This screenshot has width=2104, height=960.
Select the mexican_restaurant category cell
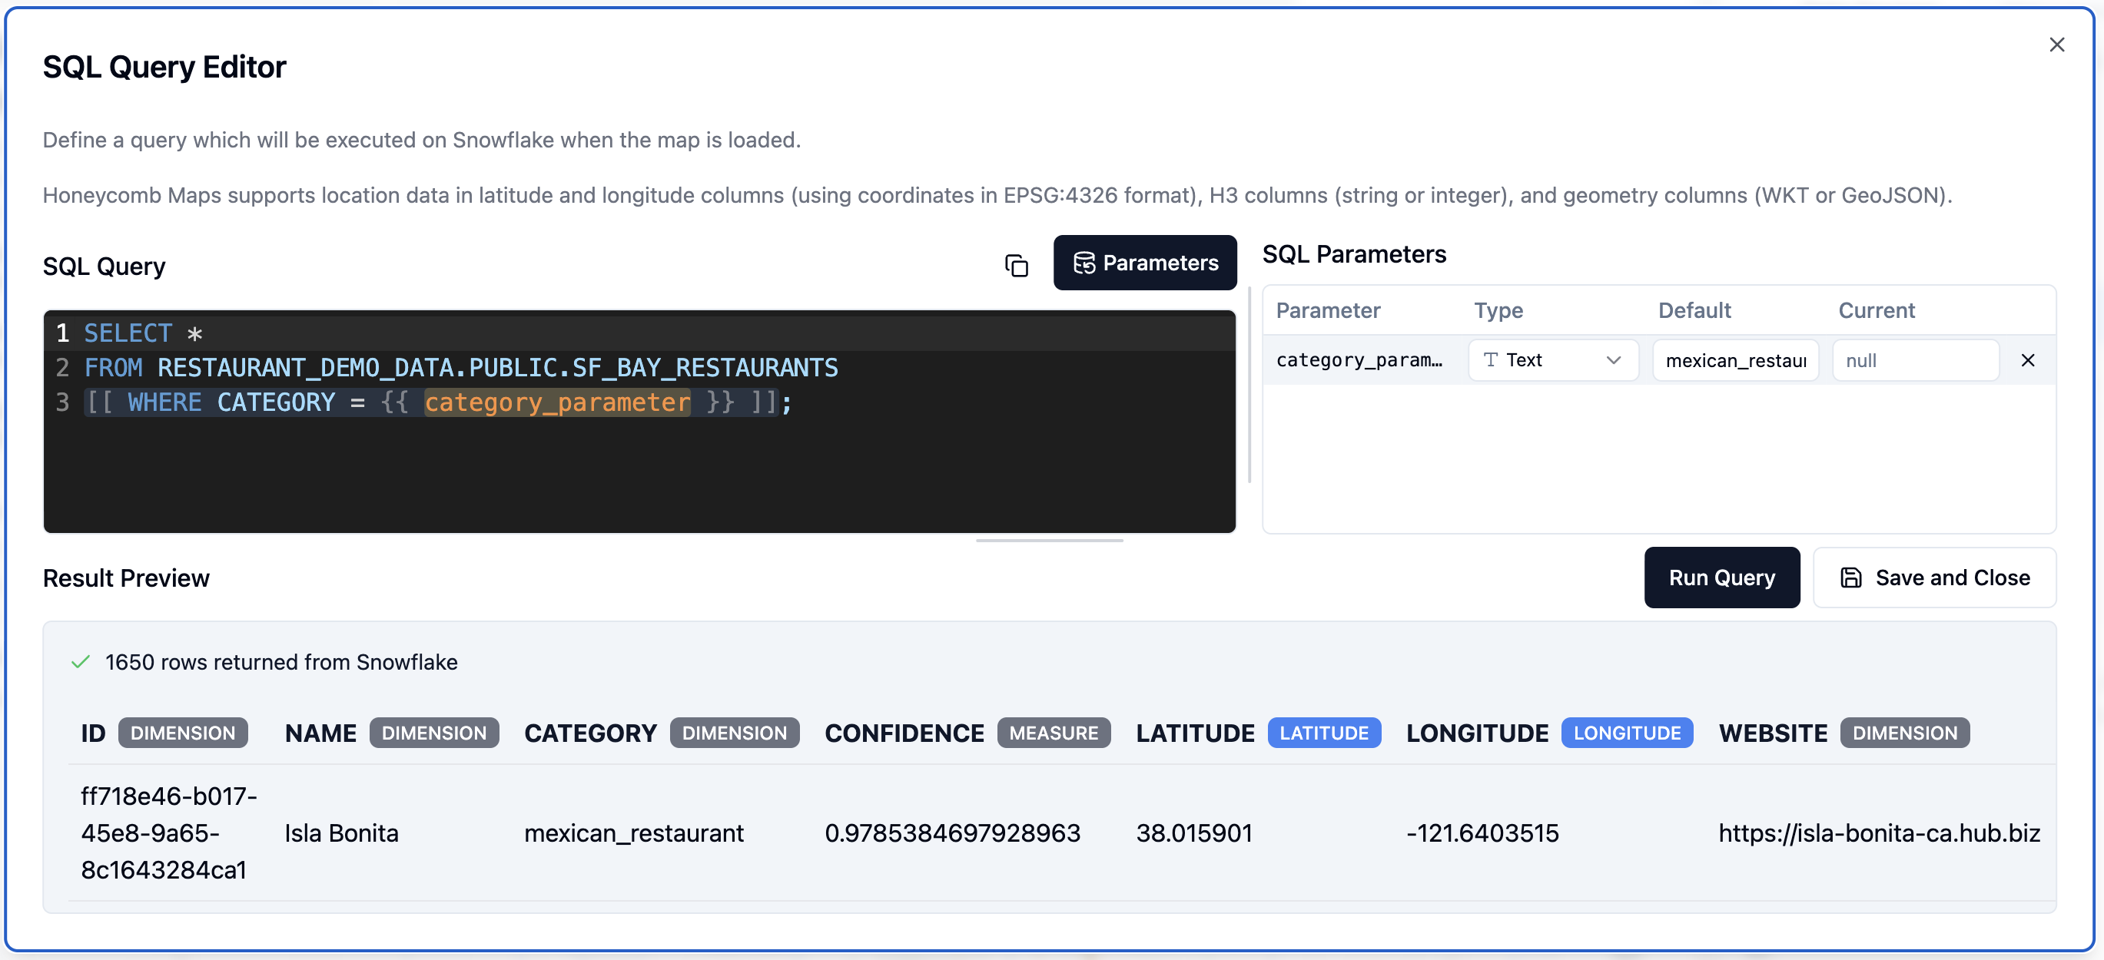(x=634, y=833)
